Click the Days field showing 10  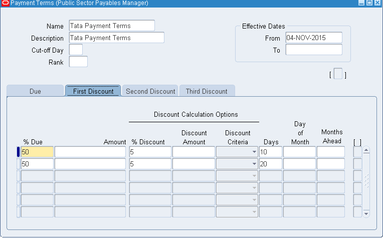pos(270,152)
